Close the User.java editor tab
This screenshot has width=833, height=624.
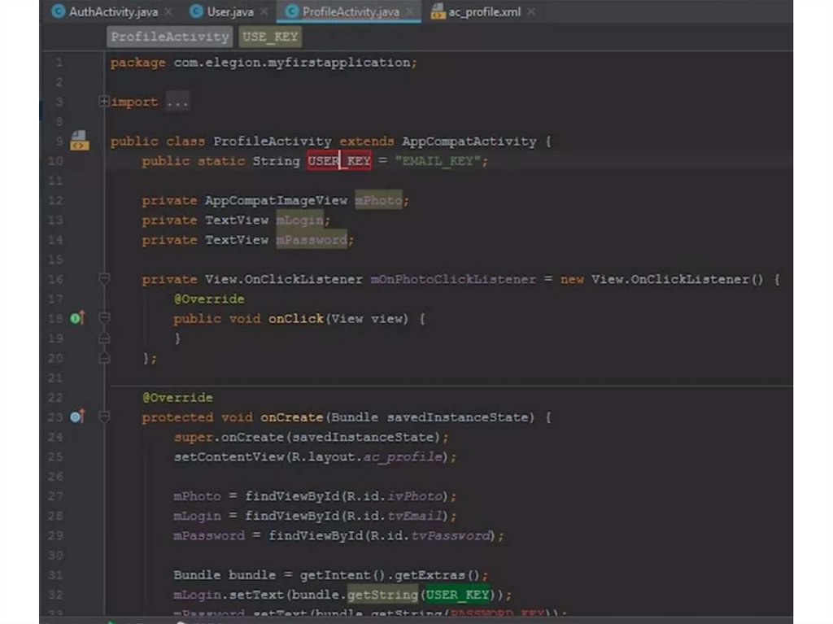[x=264, y=12]
